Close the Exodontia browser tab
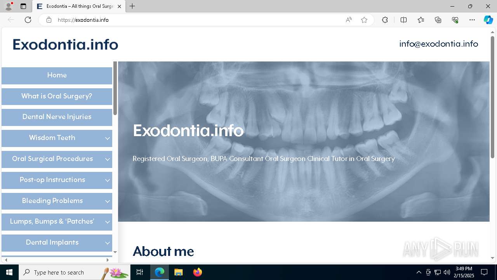Screen dimensions: 497x280 pos(120,6)
